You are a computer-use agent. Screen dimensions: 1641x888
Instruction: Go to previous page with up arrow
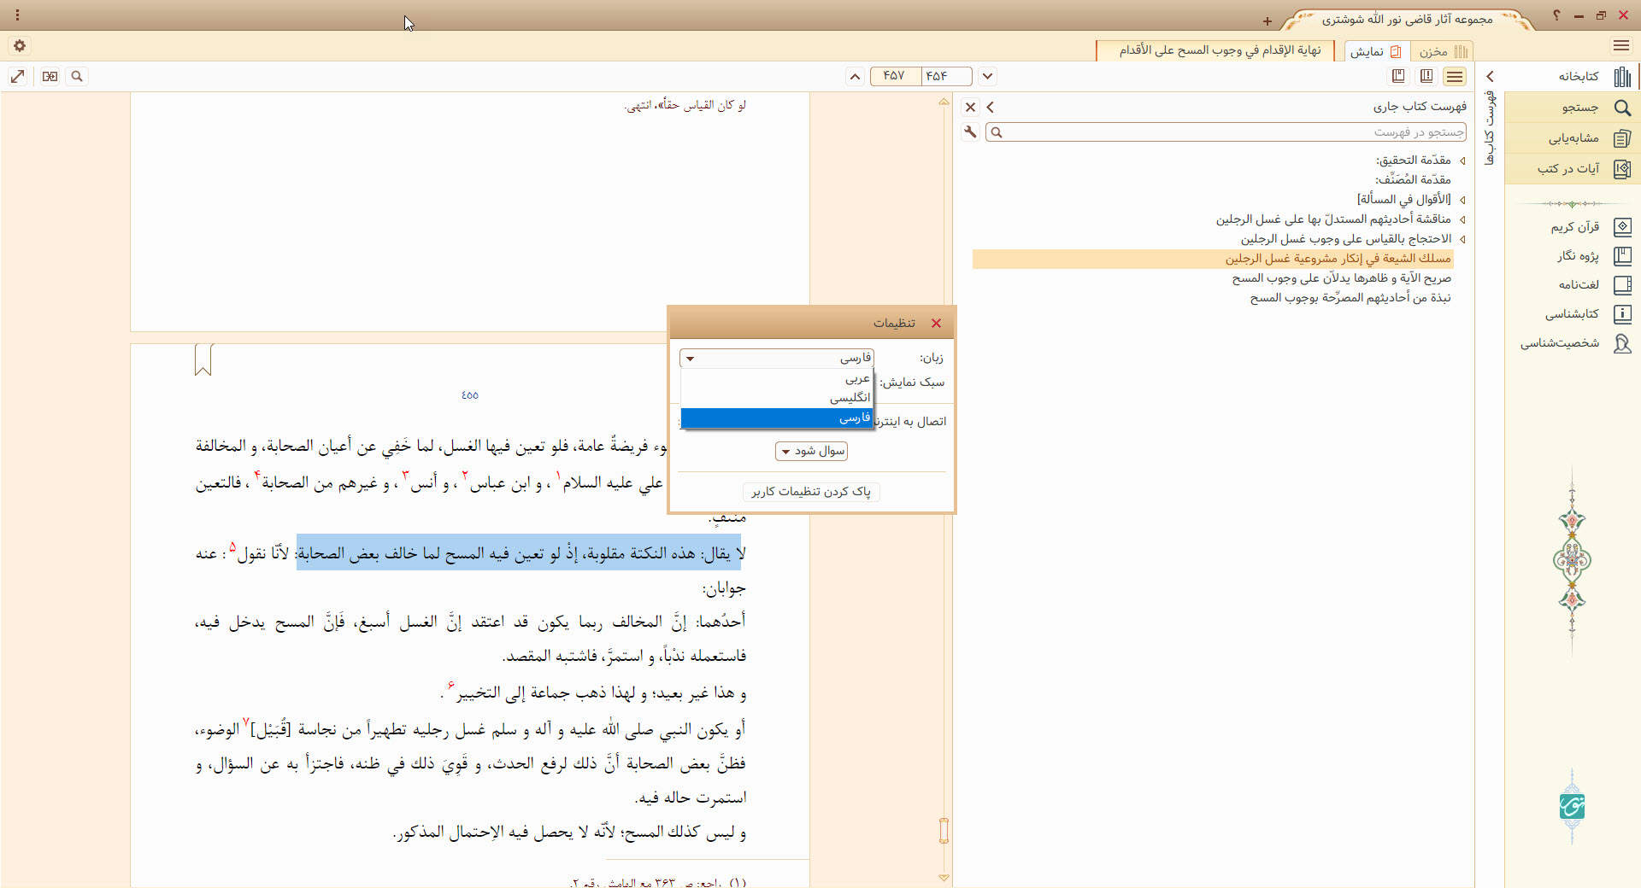855,76
